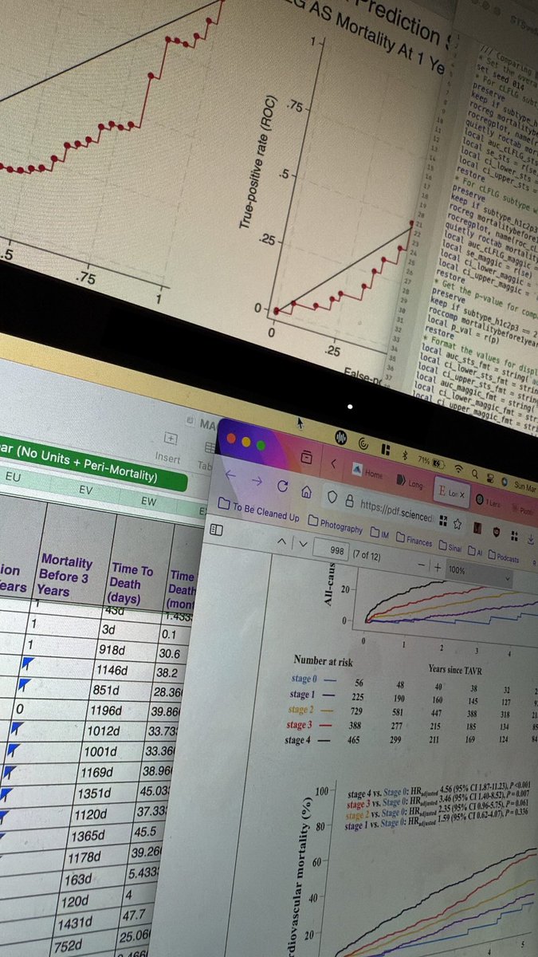Open the Podcasts bookmarks folder
This screenshot has height=957, width=538.
coord(505,558)
